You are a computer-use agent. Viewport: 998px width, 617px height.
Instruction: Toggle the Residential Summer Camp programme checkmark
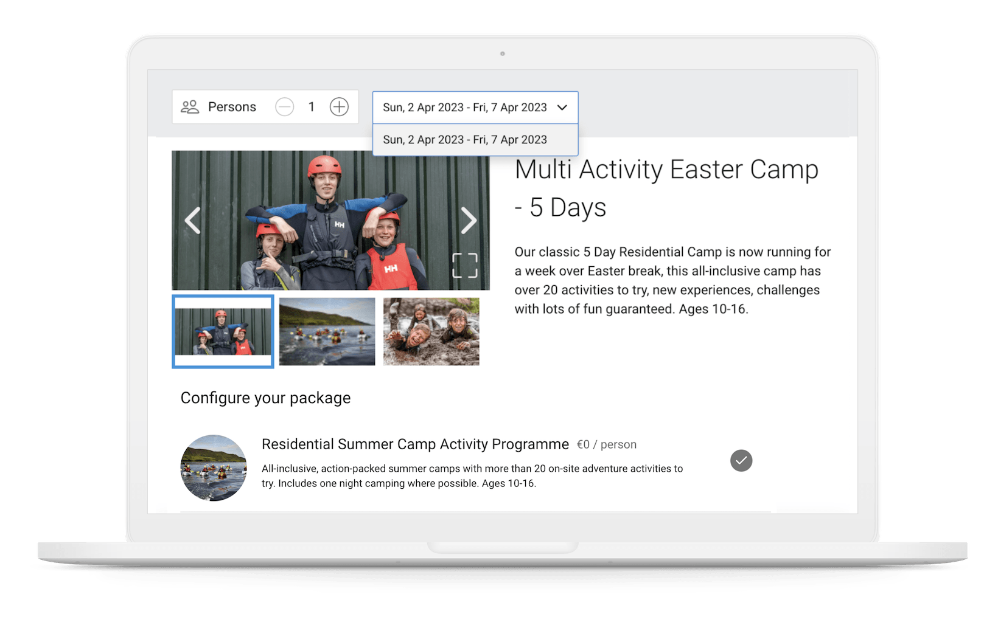(741, 461)
